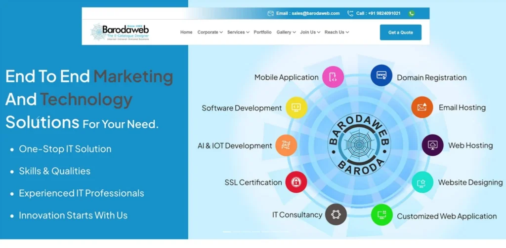Screen dimensions: 506x248
Task: Click the green WhatsApp icon in top bar
Action: [x=412, y=13]
